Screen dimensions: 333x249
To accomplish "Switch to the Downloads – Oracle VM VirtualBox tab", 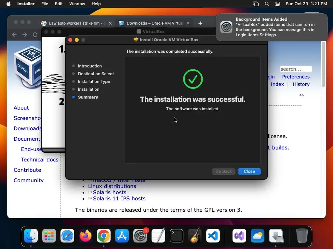I will pyautogui.click(x=154, y=23).
